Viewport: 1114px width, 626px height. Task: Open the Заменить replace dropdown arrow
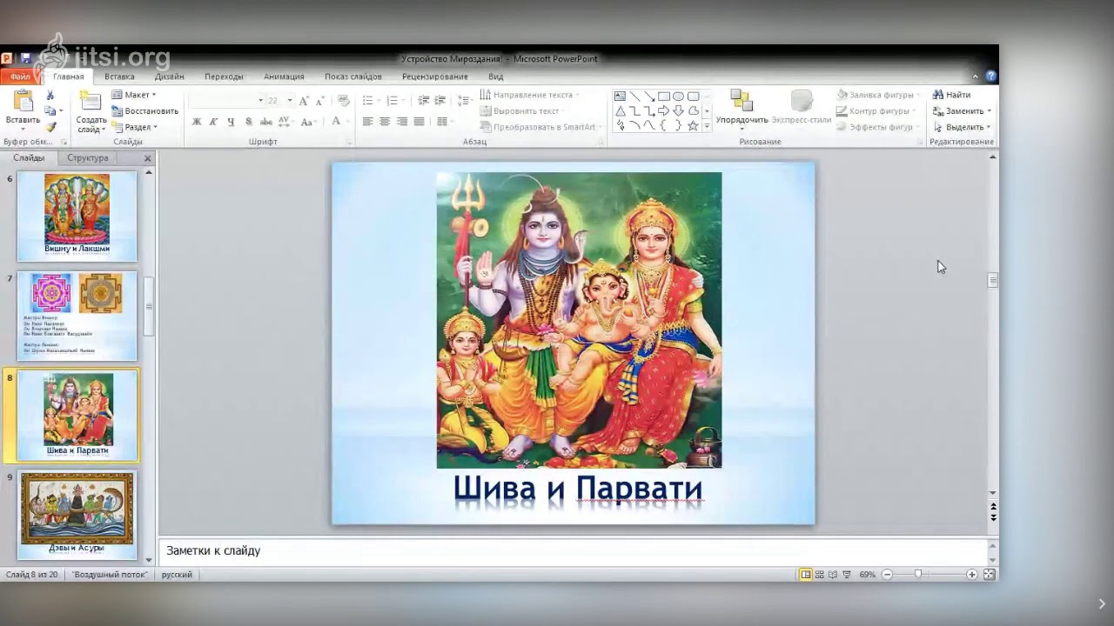click(x=990, y=111)
